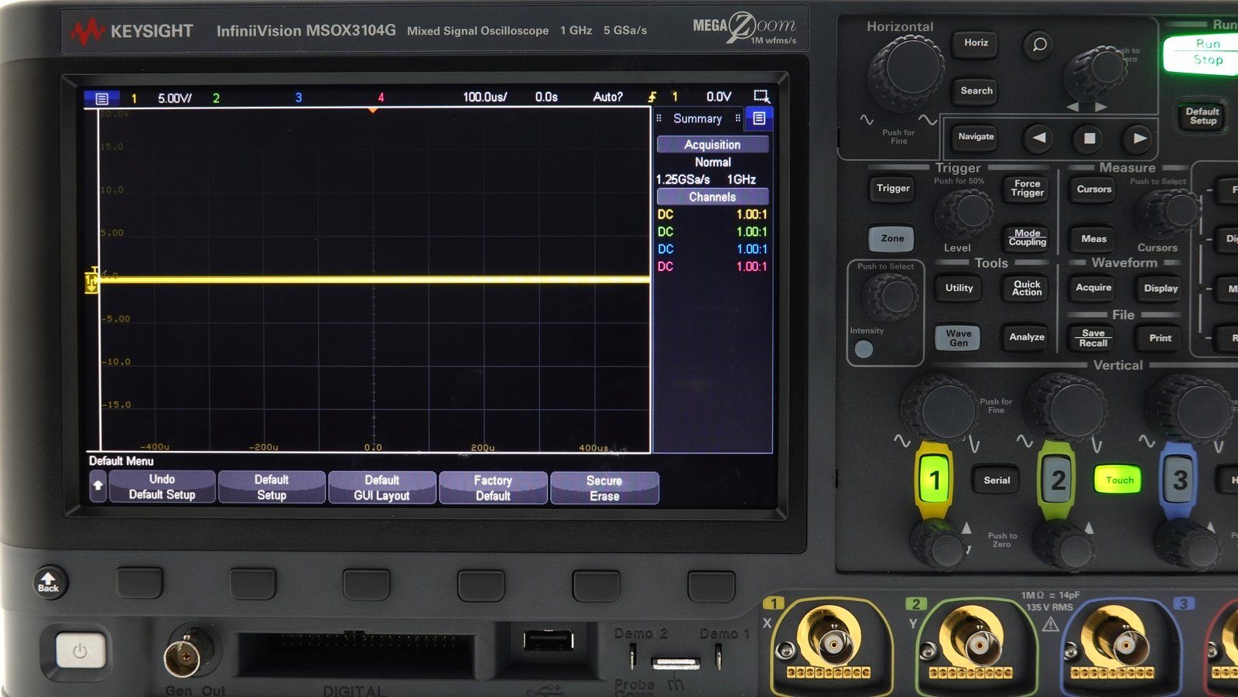Open the 0.0s delay readout
Screen dimensions: 1238x697
click(x=546, y=97)
